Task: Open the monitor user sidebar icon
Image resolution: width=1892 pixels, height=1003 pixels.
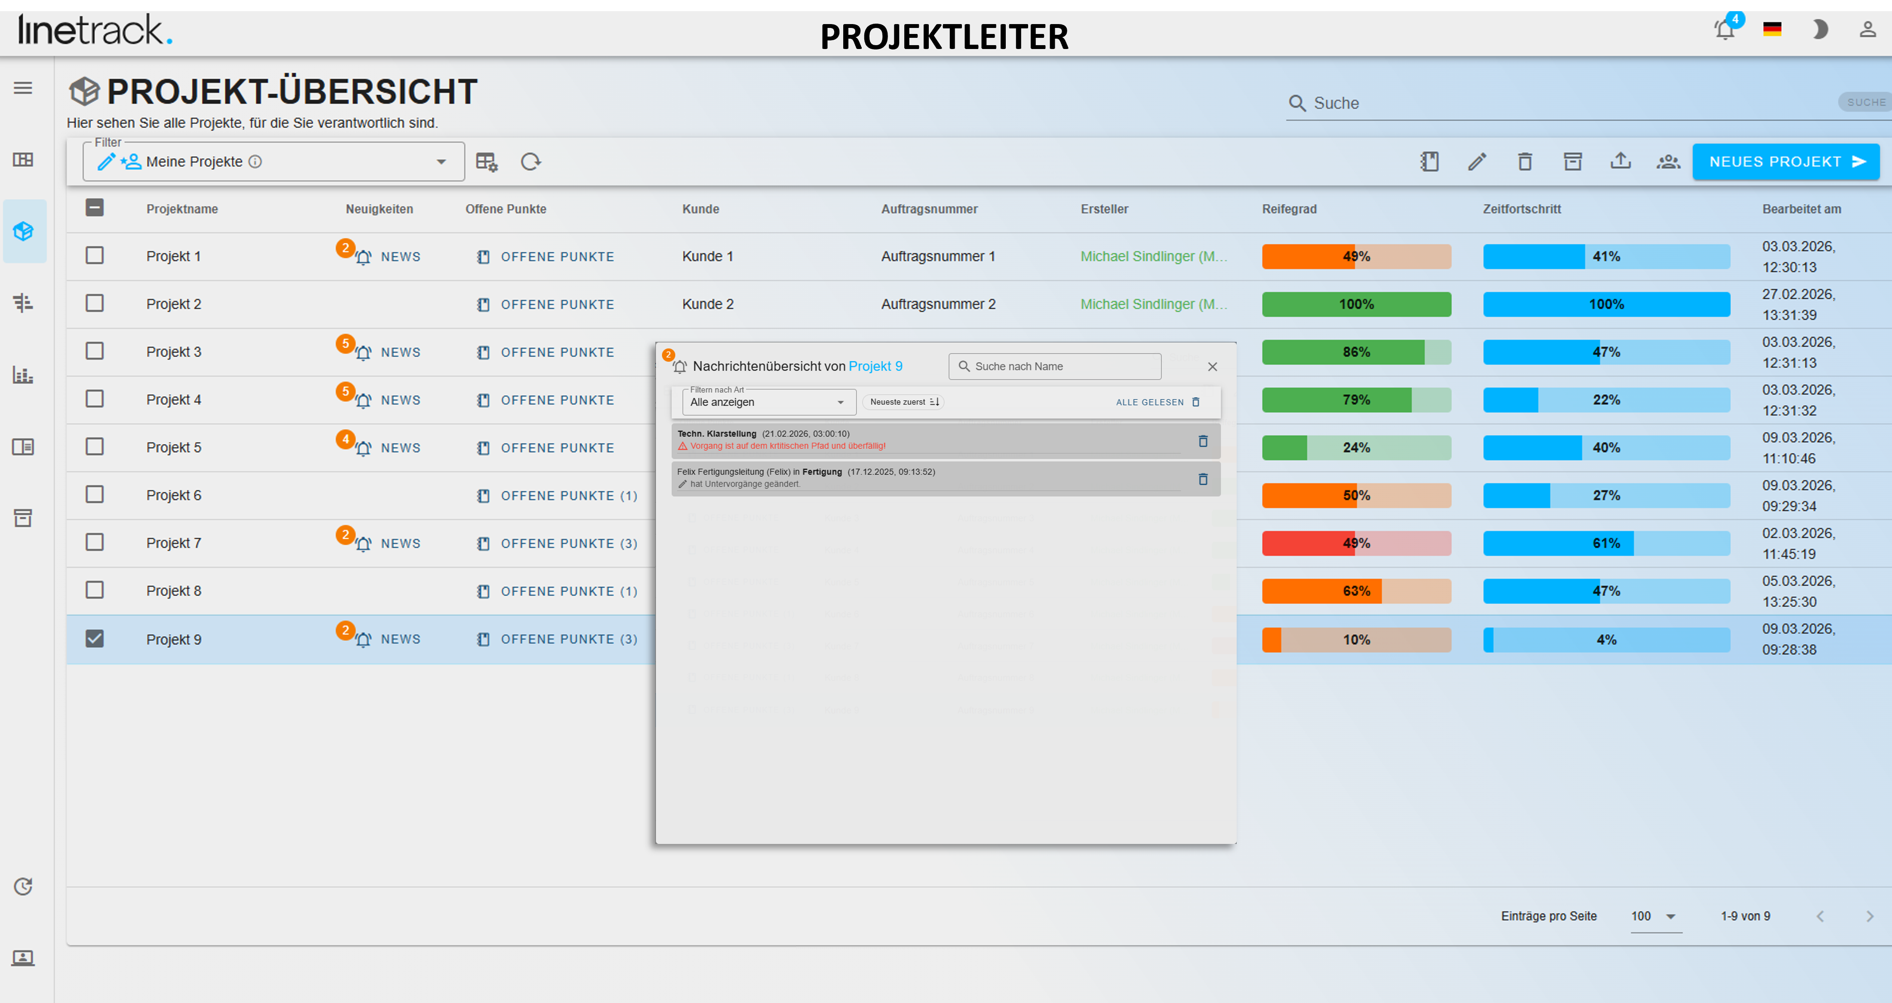Action: pos(23,957)
